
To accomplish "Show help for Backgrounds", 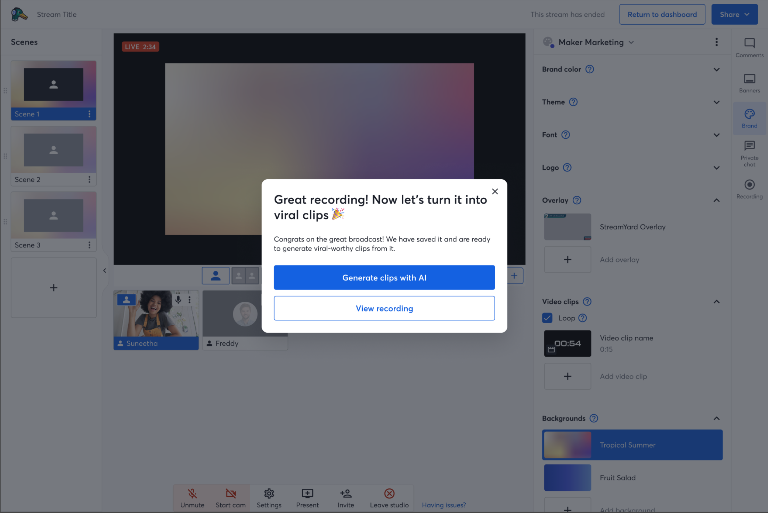I will [594, 418].
